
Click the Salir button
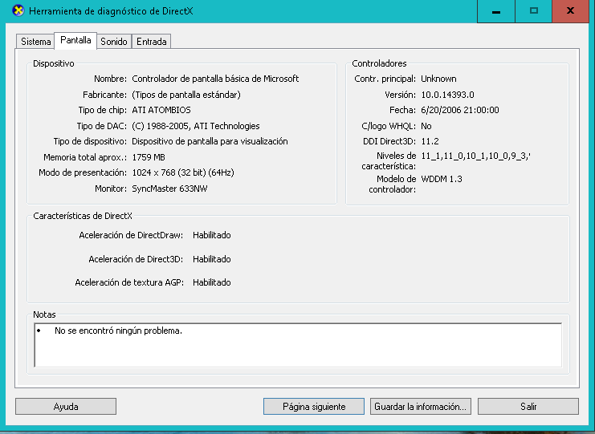tap(528, 407)
